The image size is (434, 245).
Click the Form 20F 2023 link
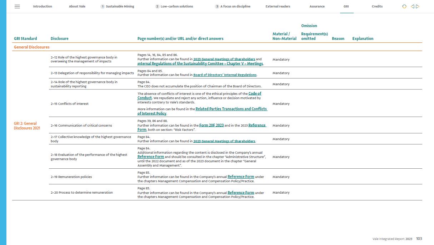coord(211,126)
